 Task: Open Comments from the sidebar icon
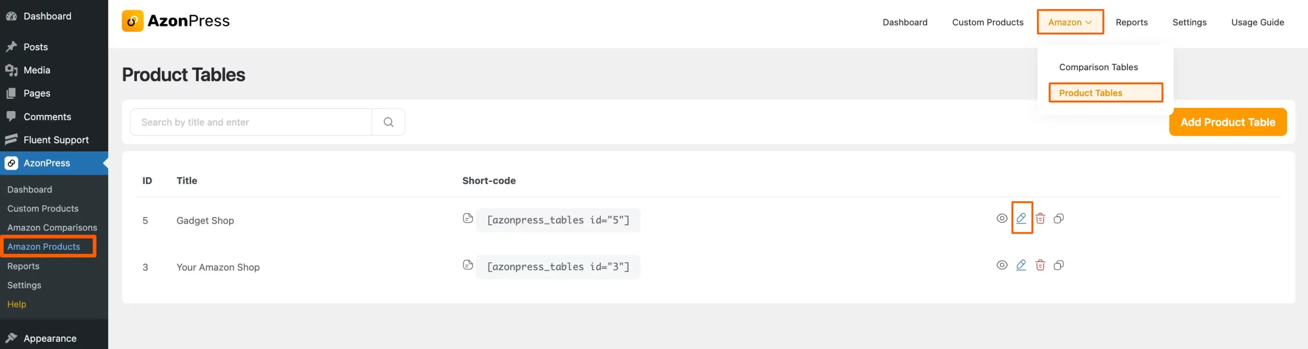click(x=11, y=116)
